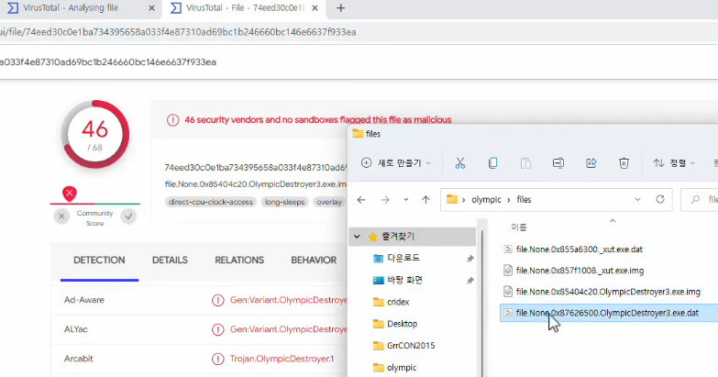
Task: Click the malicious warning icon in banner
Action: pyautogui.click(x=172, y=120)
